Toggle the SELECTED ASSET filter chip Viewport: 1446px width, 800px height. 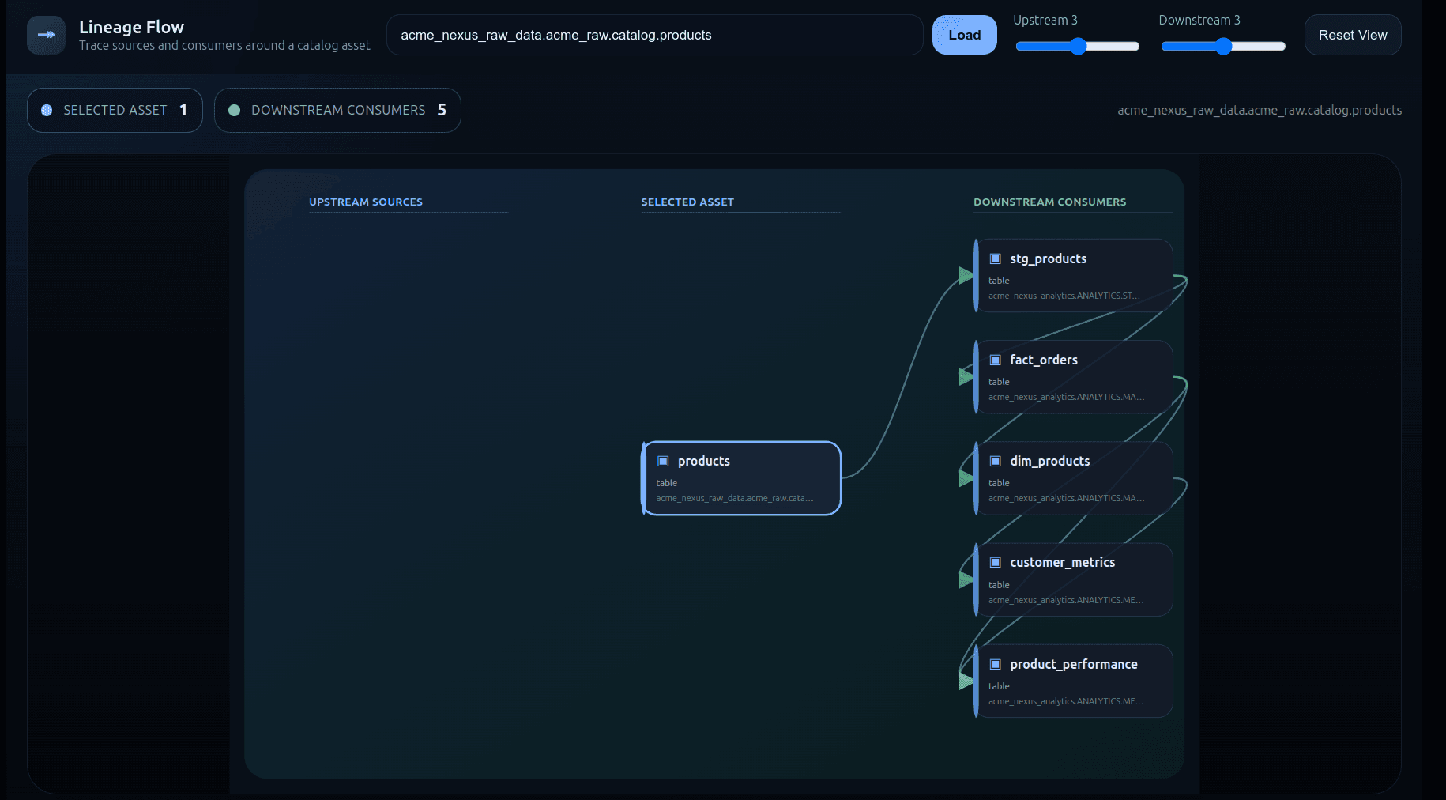tap(114, 110)
